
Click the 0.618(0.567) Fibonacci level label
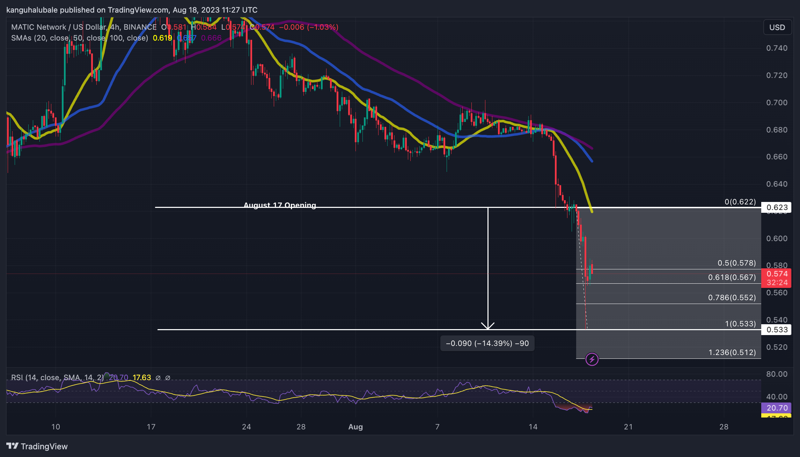[x=732, y=277]
